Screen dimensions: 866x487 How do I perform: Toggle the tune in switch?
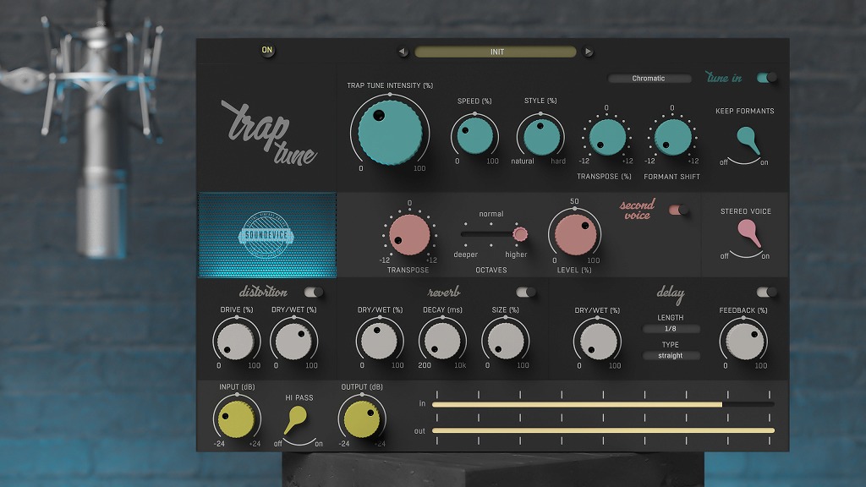766,78
